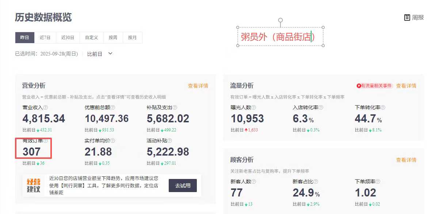Switch to the 近7日 tab
Image resolution: width=428 pixels, height=214 pixels.
pos(45,38)
